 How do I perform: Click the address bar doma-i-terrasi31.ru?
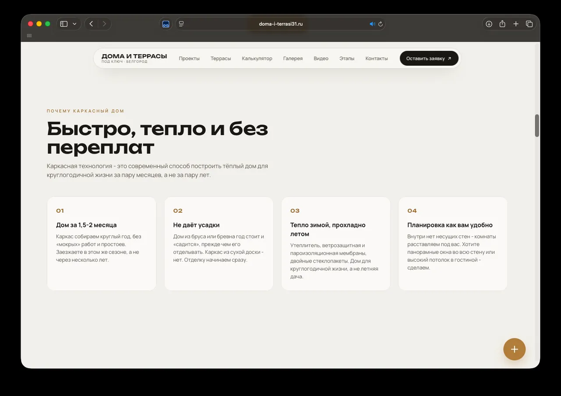point(281,24)
